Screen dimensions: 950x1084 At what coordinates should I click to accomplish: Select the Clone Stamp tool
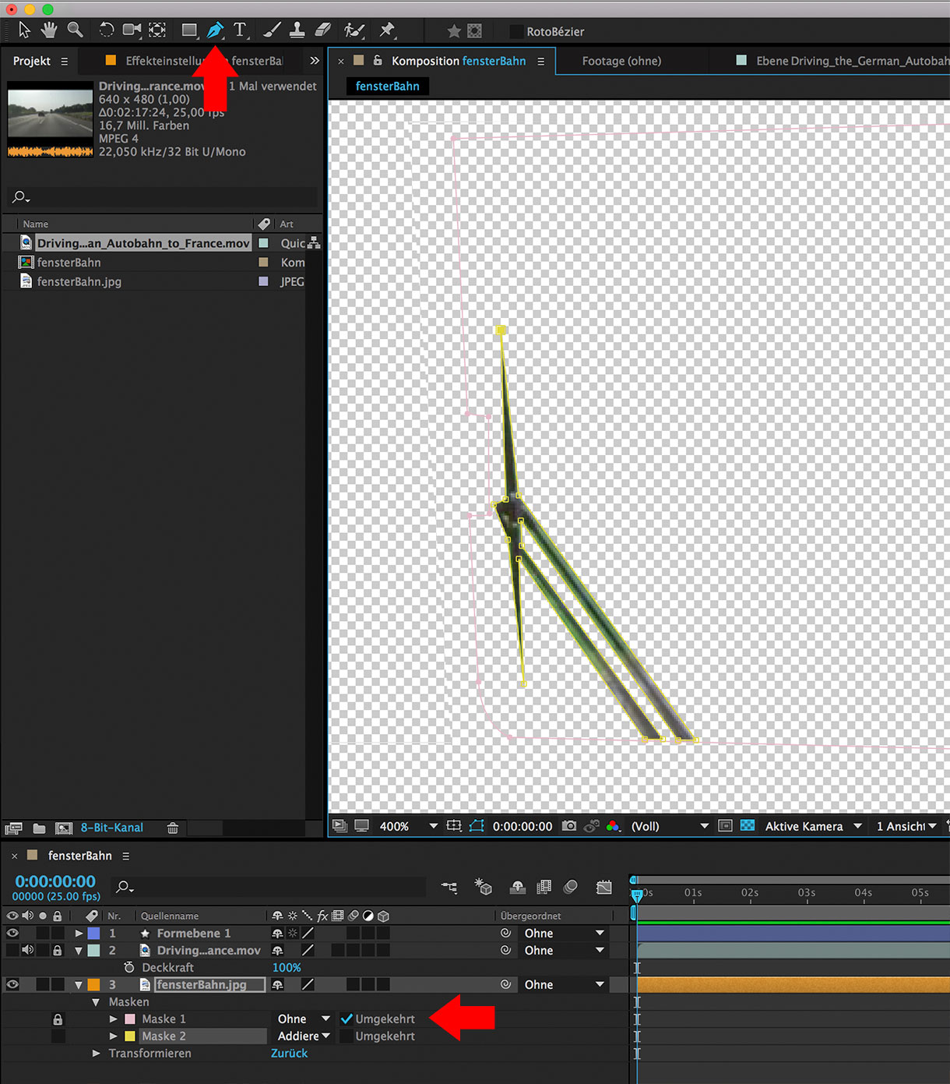(x=297, y=30)
